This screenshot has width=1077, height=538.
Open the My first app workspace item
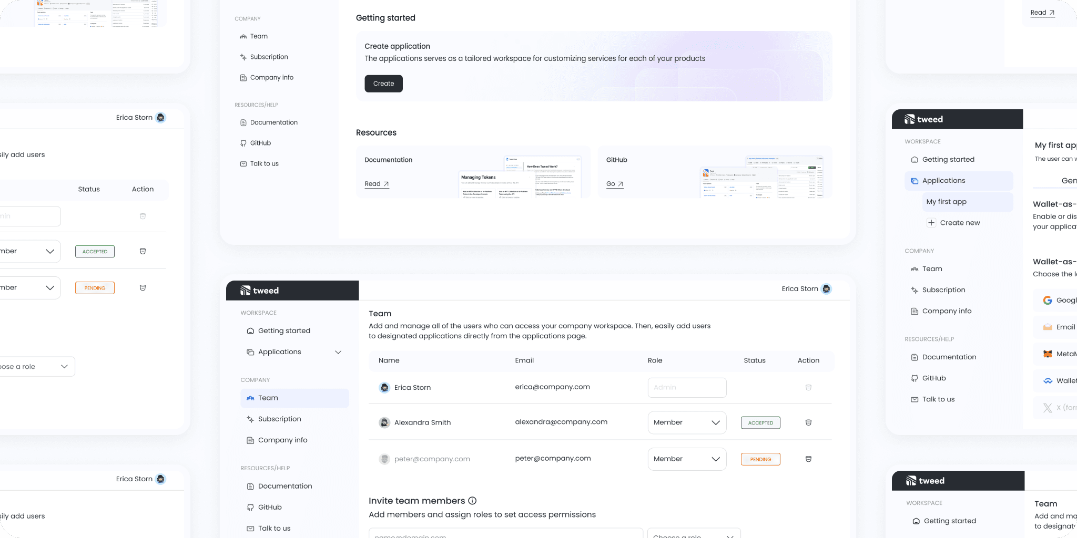point(946,202)
